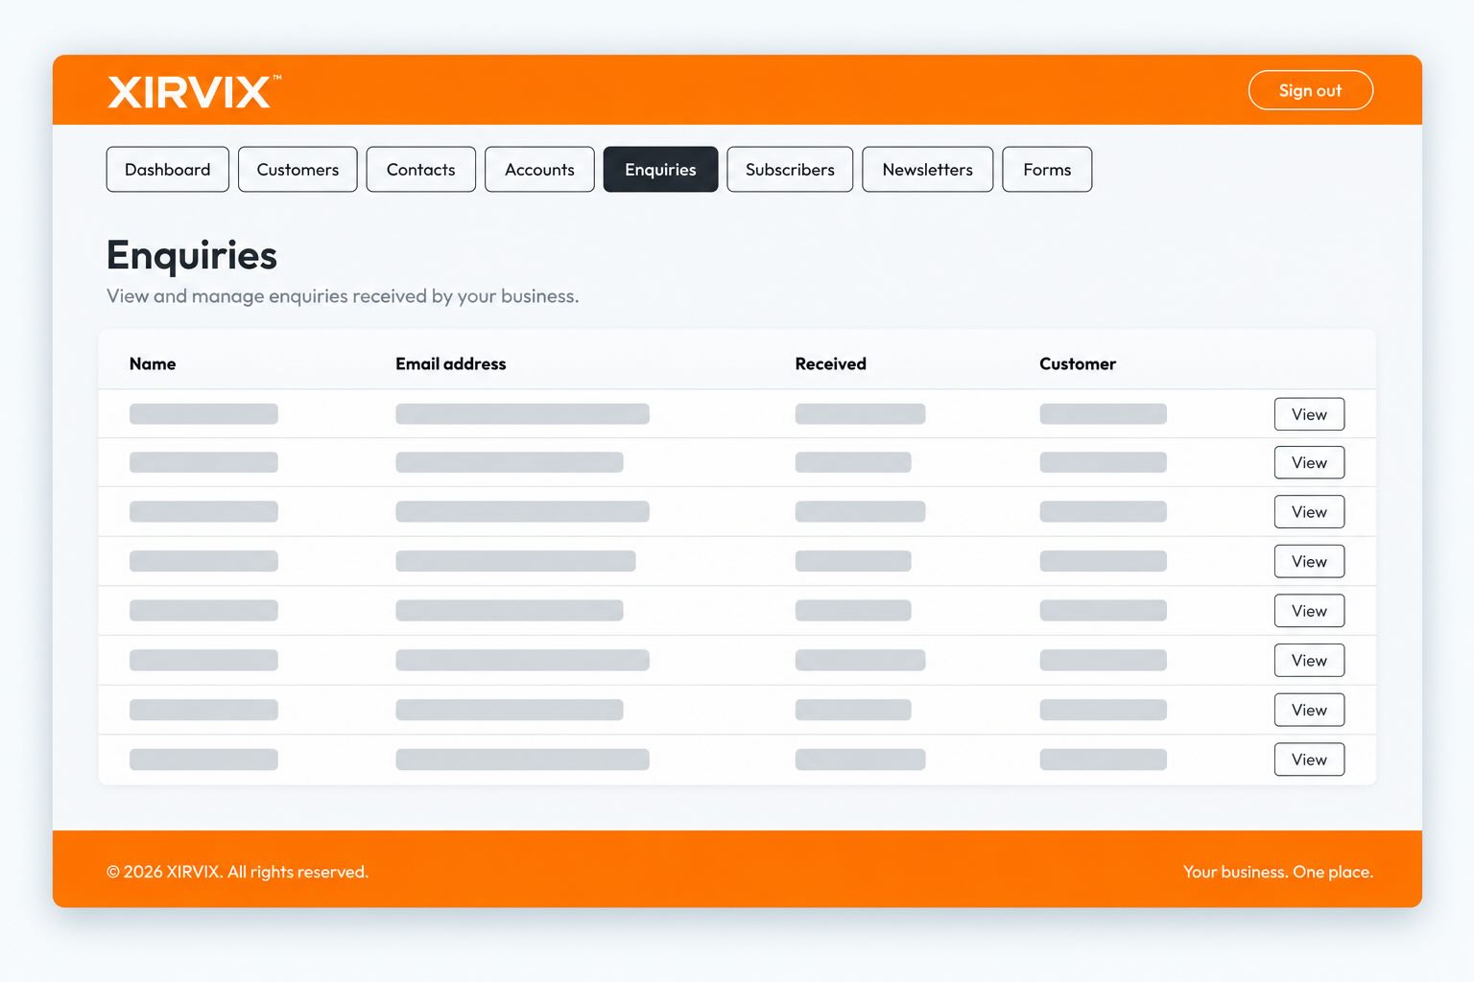Click the Received column header
The image size is (1474, 982).
[x=830, y=363]
